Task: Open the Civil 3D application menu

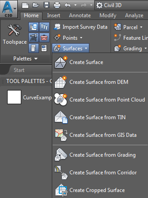Action: 9,9
